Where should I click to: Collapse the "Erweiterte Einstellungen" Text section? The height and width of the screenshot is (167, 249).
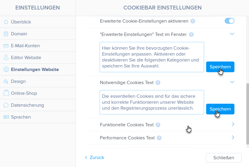(232, 34)
